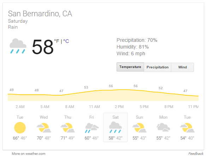Pick Sunday's partly cloudy icon
Viewport: 207px width, 158px height.
(x=140, y=128)
